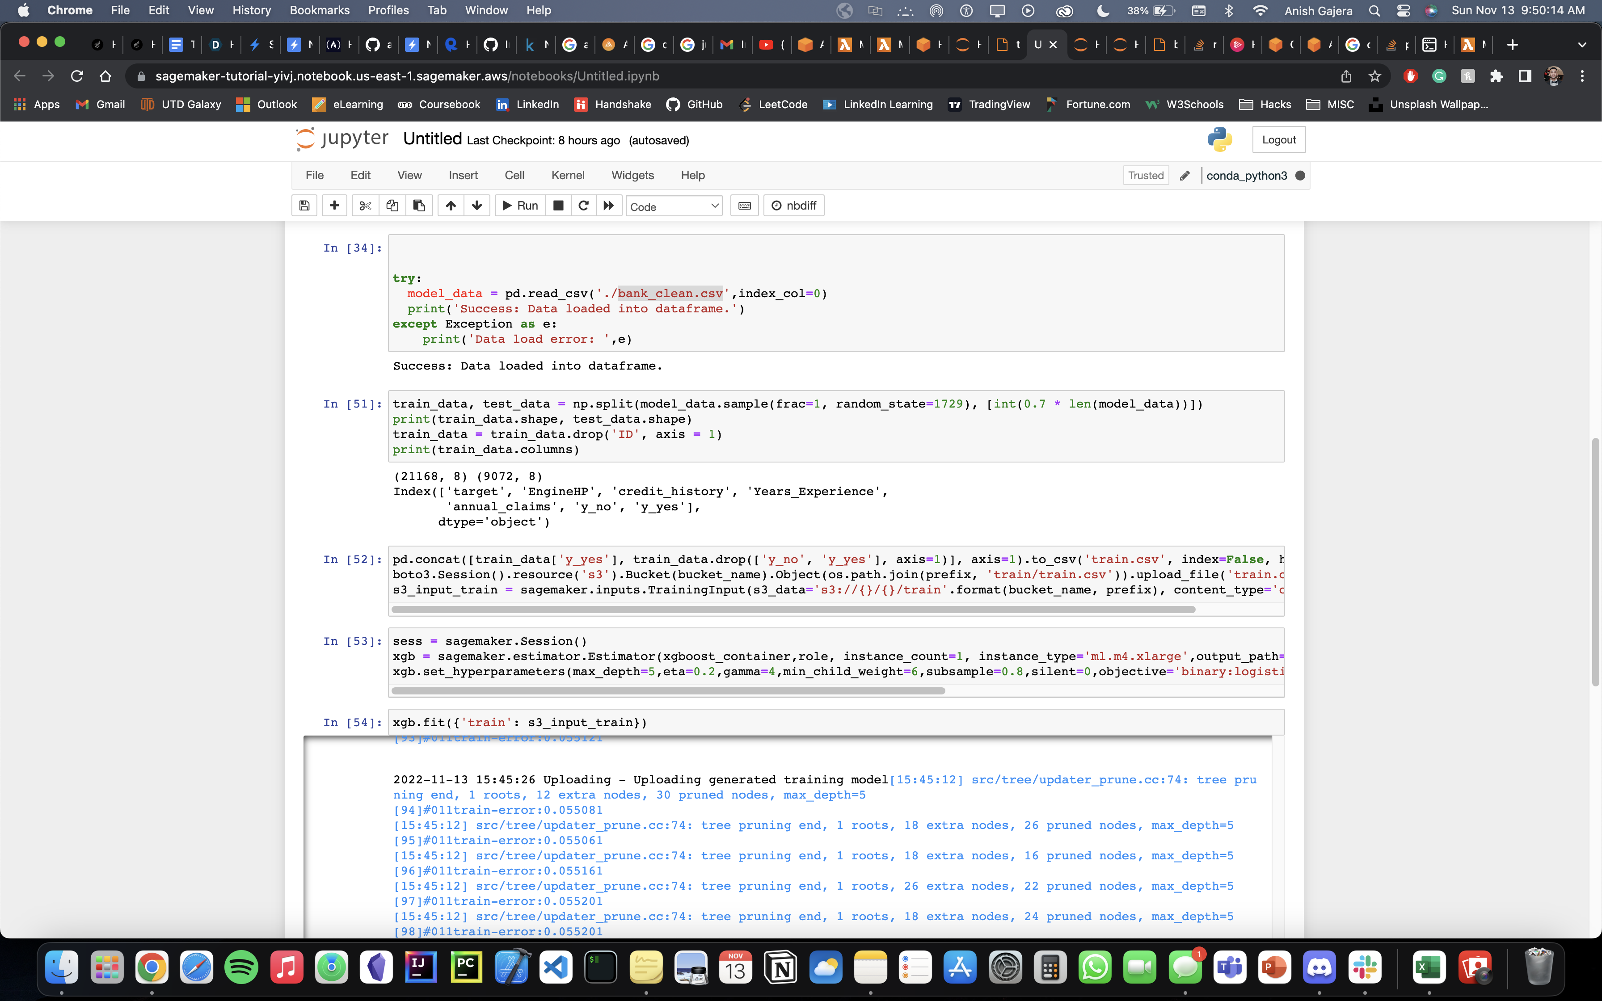
Task: Interrupt the kernel with stop icon
Action: tap(558, 205)
